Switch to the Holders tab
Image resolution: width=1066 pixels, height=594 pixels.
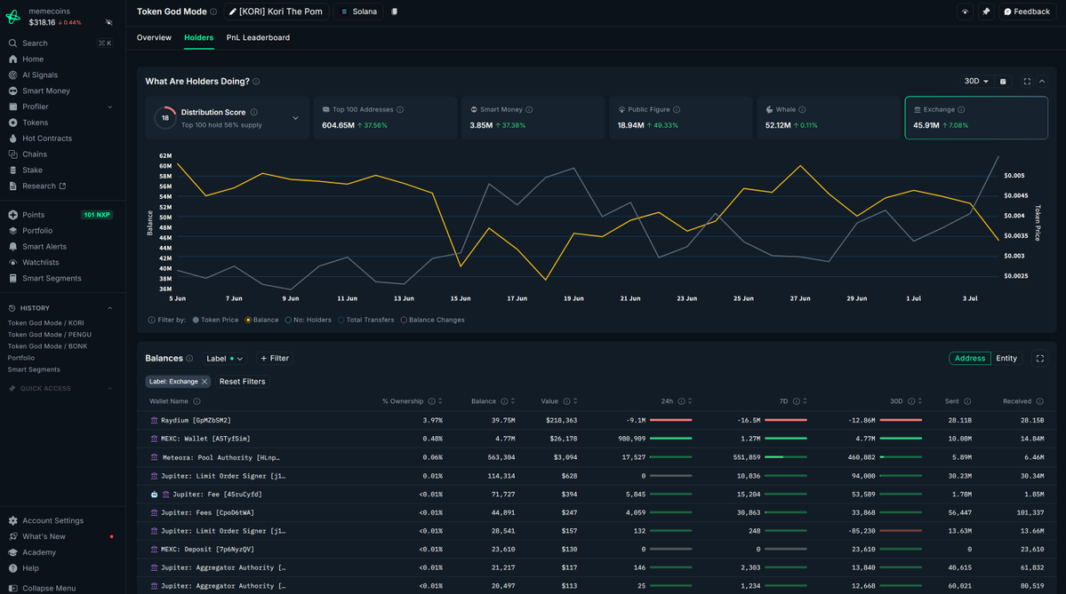[198, 37]
